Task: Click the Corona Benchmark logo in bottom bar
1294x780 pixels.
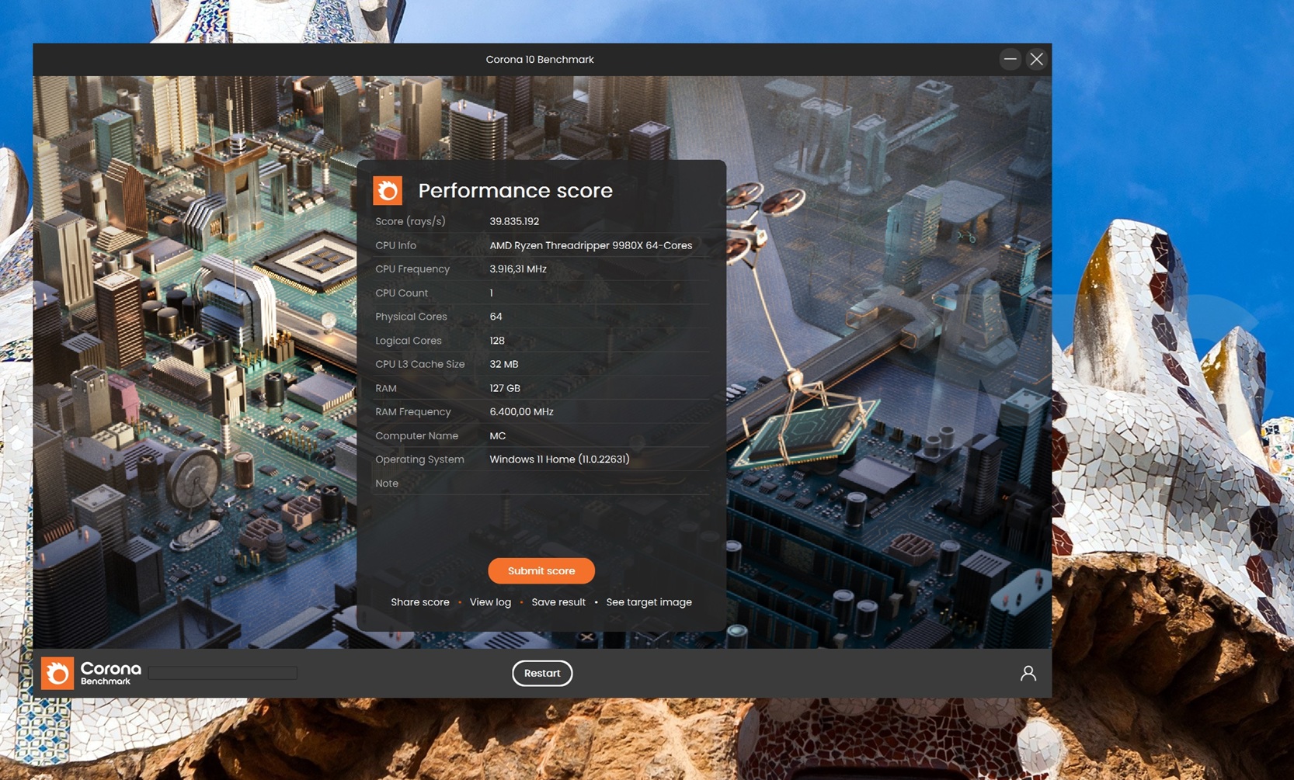Action: tap(92, 673)
